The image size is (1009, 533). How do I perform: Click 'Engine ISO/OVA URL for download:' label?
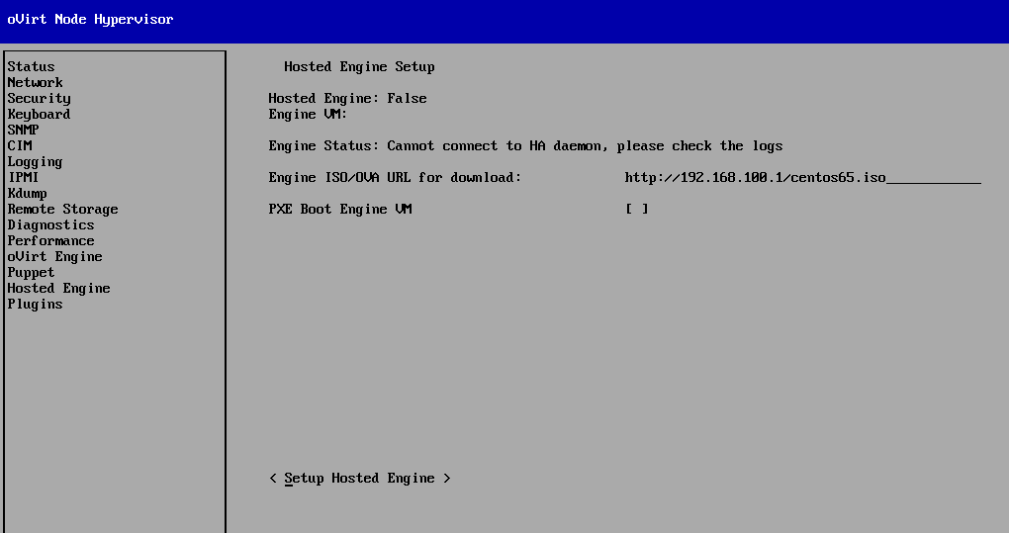395,177
